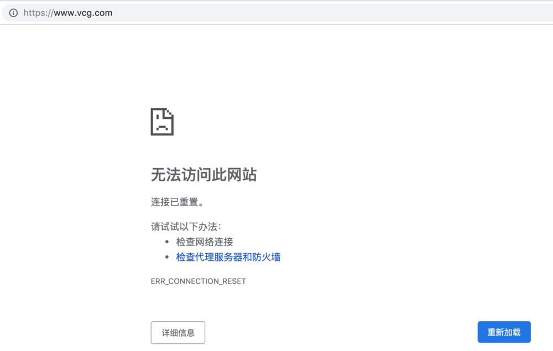Click the bullet dot before the proxy link

coord(167,257)
